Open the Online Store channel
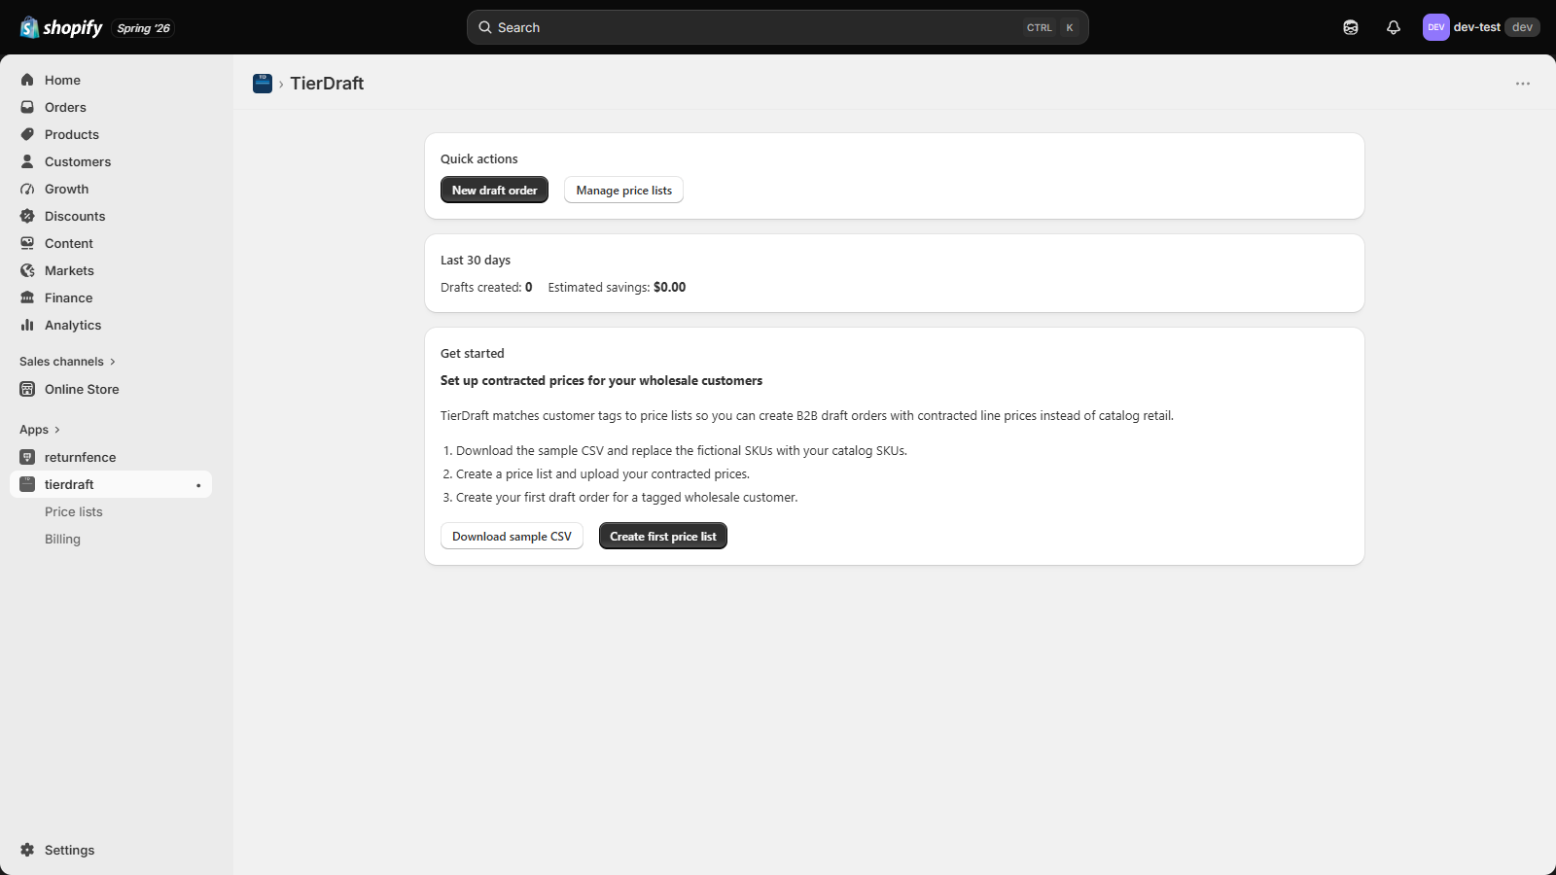Viewport: 1556px width, 875px height. click(111, 389)
